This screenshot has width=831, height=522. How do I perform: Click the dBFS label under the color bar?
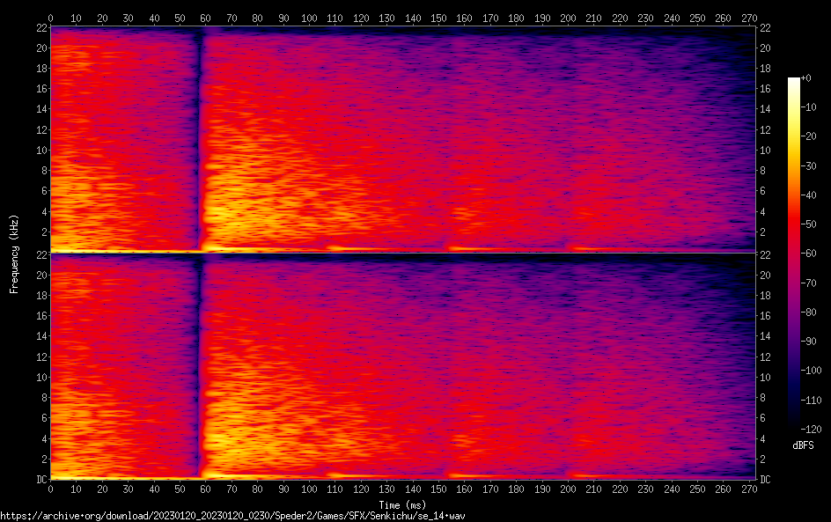803,446
